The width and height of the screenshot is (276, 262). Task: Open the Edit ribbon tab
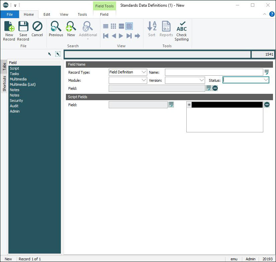click(x=47, y=14)
